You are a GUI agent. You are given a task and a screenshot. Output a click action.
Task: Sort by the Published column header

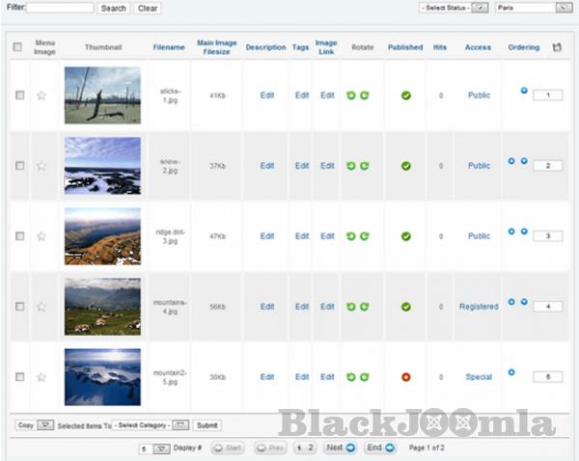click(405, 47)
